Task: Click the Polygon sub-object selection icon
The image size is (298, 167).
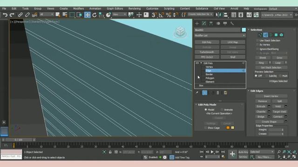Action: point(276,35)
